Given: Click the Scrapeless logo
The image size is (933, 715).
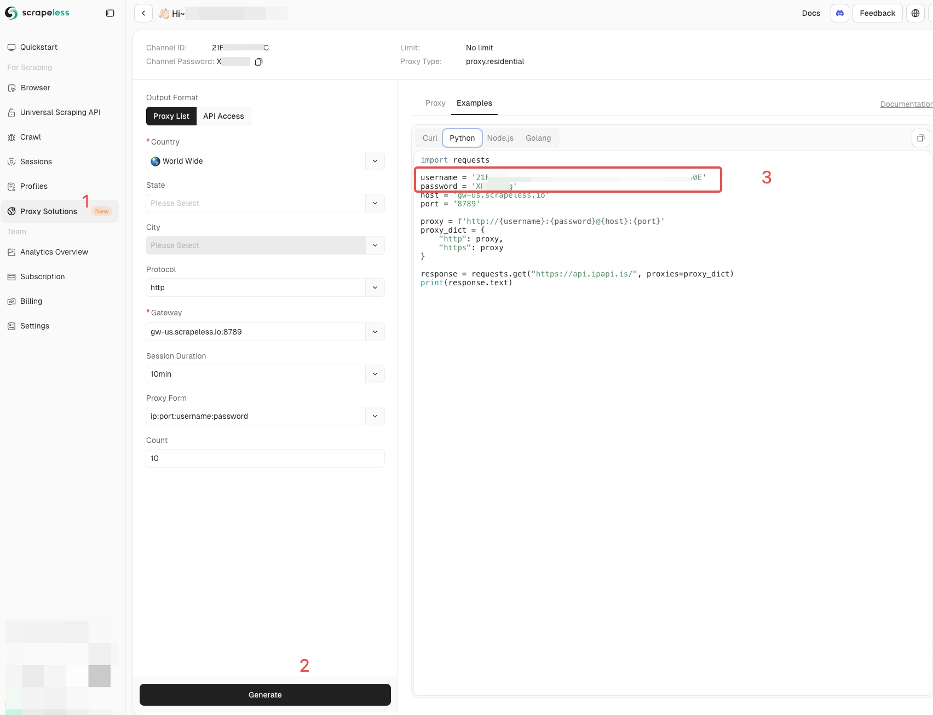Looking at the screenshot, I should [x=37, y=13].
